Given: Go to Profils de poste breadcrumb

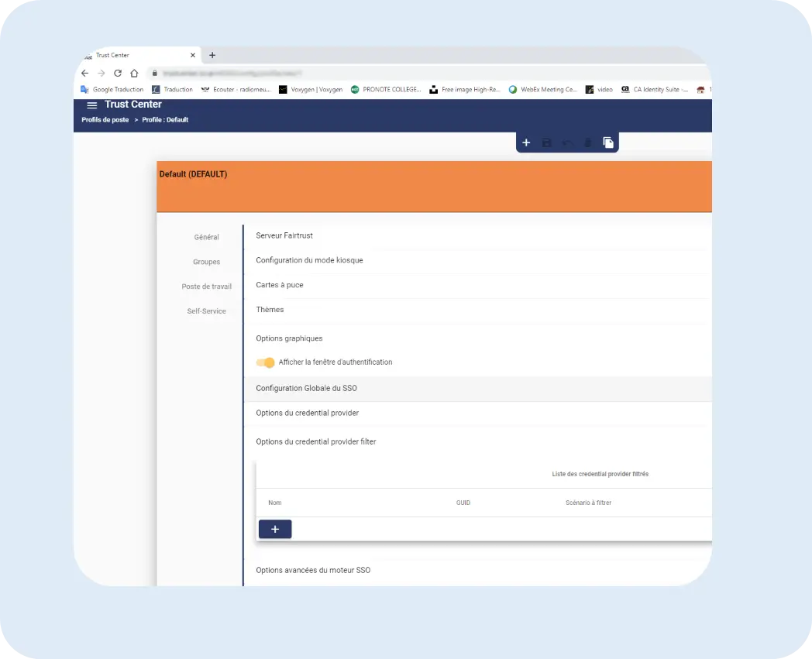Looking at the screenshot, I should click(x=105, y=120).
